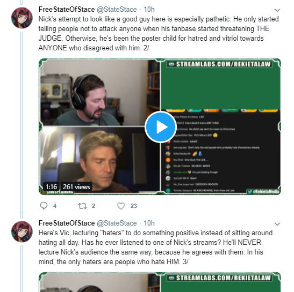Image resolution: width=294 pixels, height=292 pixels.
Task: Open FreeStateOfStace display name in second tweet
Action: coord(67,223)
